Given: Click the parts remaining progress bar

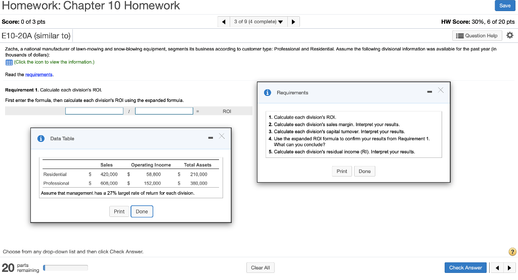Looking at the screenshot, I should click(x=65, y=268).
